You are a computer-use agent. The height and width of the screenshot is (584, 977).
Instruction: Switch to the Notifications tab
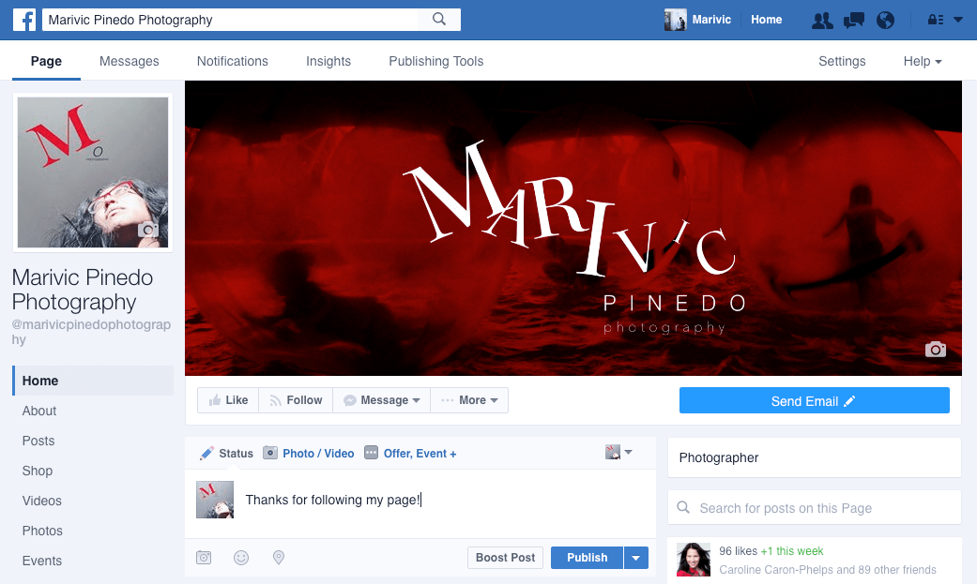click(233, 61)
